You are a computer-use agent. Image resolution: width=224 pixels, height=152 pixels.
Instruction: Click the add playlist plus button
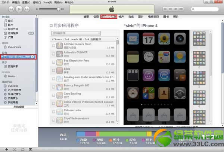(x=6, y=149)
